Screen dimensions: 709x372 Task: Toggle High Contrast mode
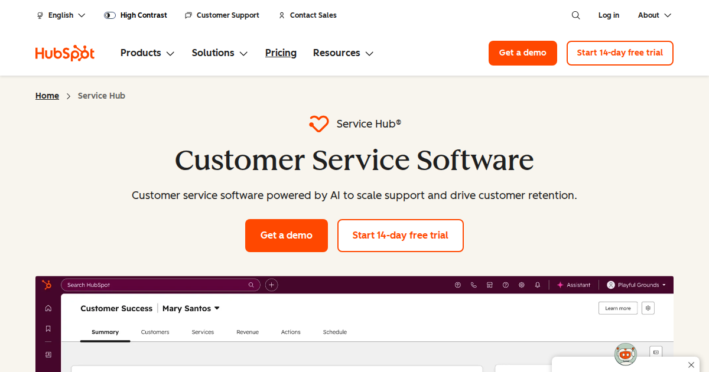[135, 15]
